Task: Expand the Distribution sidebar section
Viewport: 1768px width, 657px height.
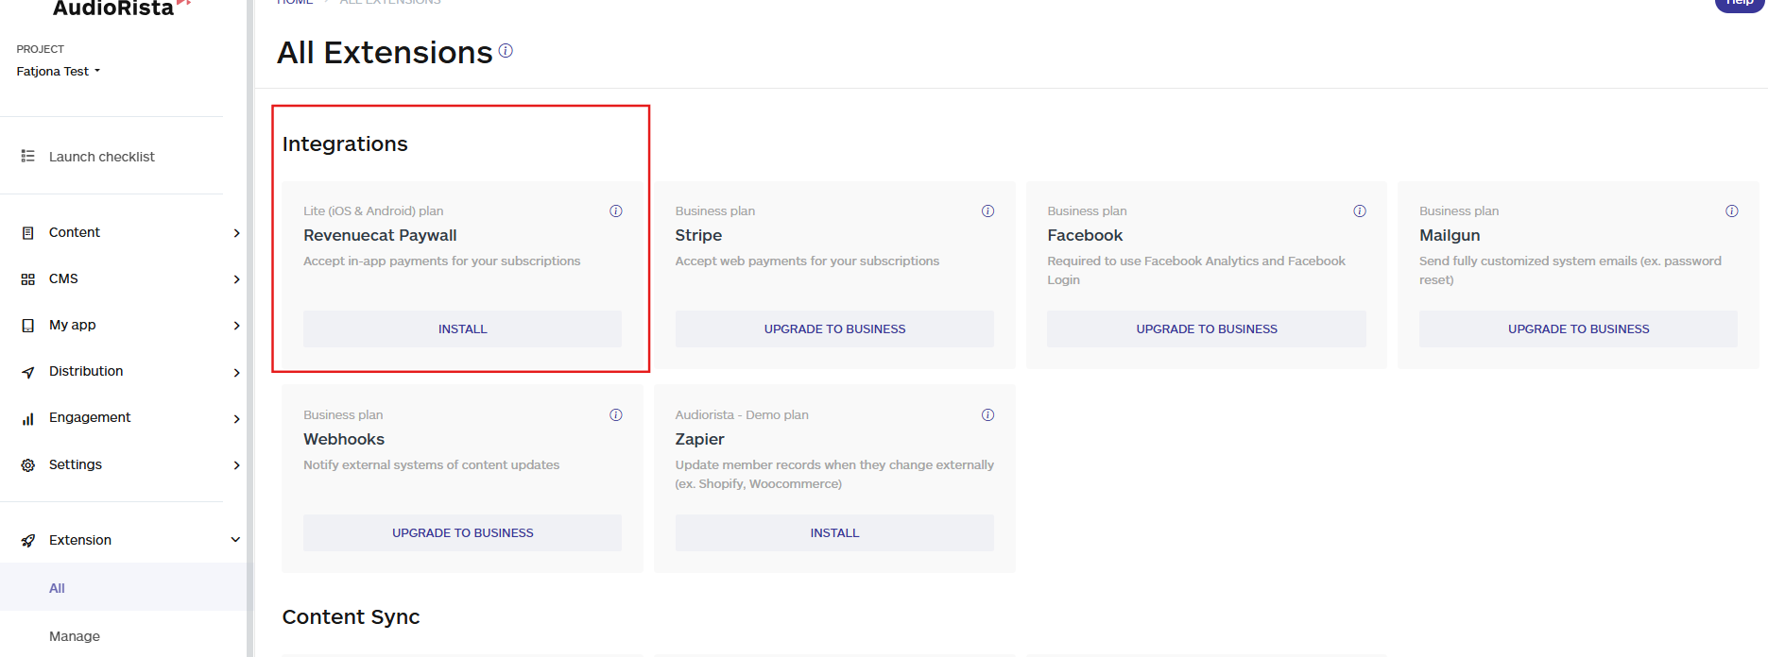Action: coord(236,373)
